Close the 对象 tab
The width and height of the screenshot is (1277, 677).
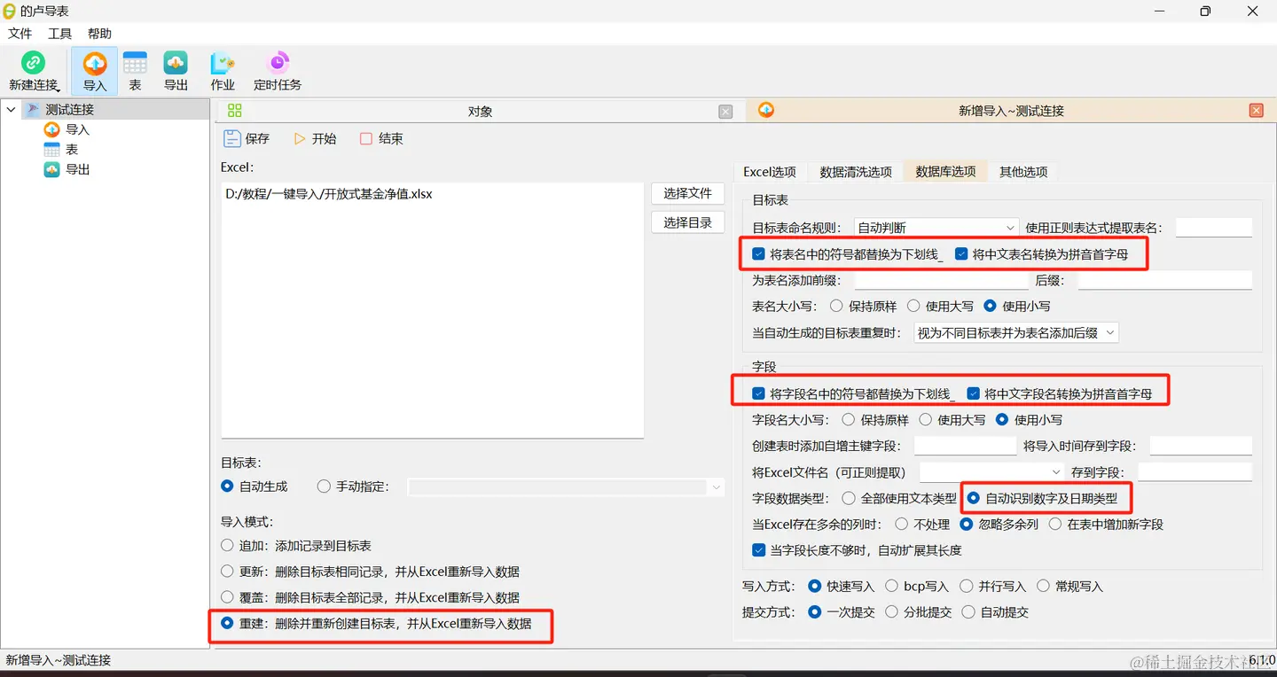[725, 111]
